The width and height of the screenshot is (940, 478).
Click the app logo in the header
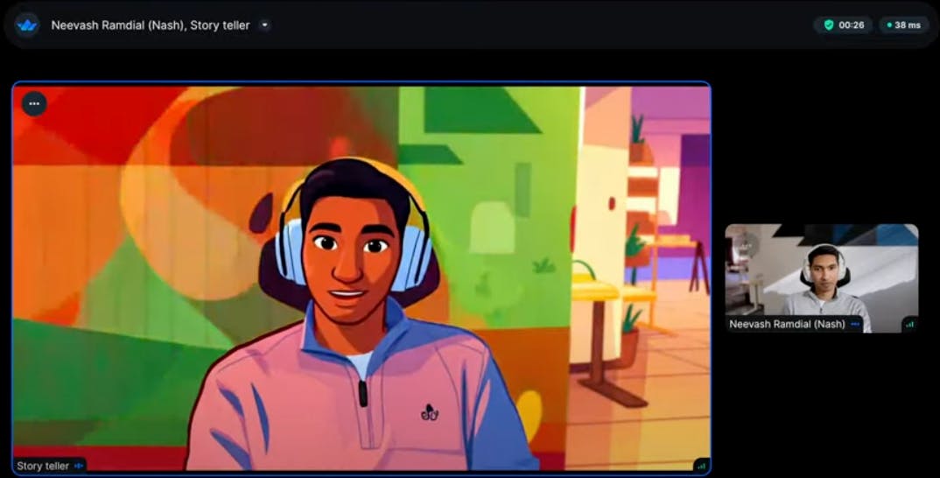pos(27,25)
